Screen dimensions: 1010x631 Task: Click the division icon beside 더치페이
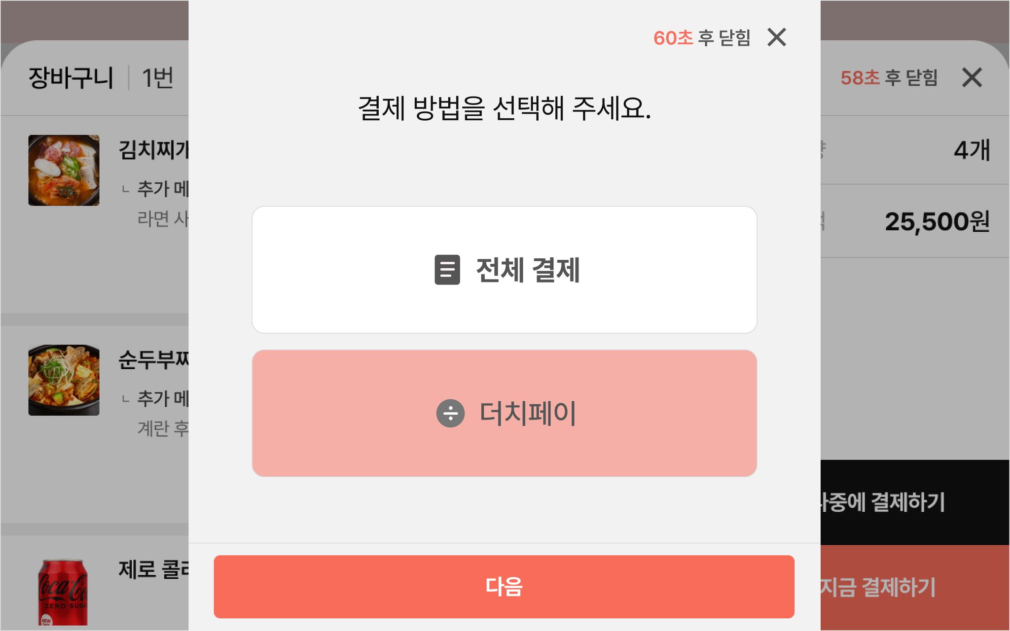[450, 413]
